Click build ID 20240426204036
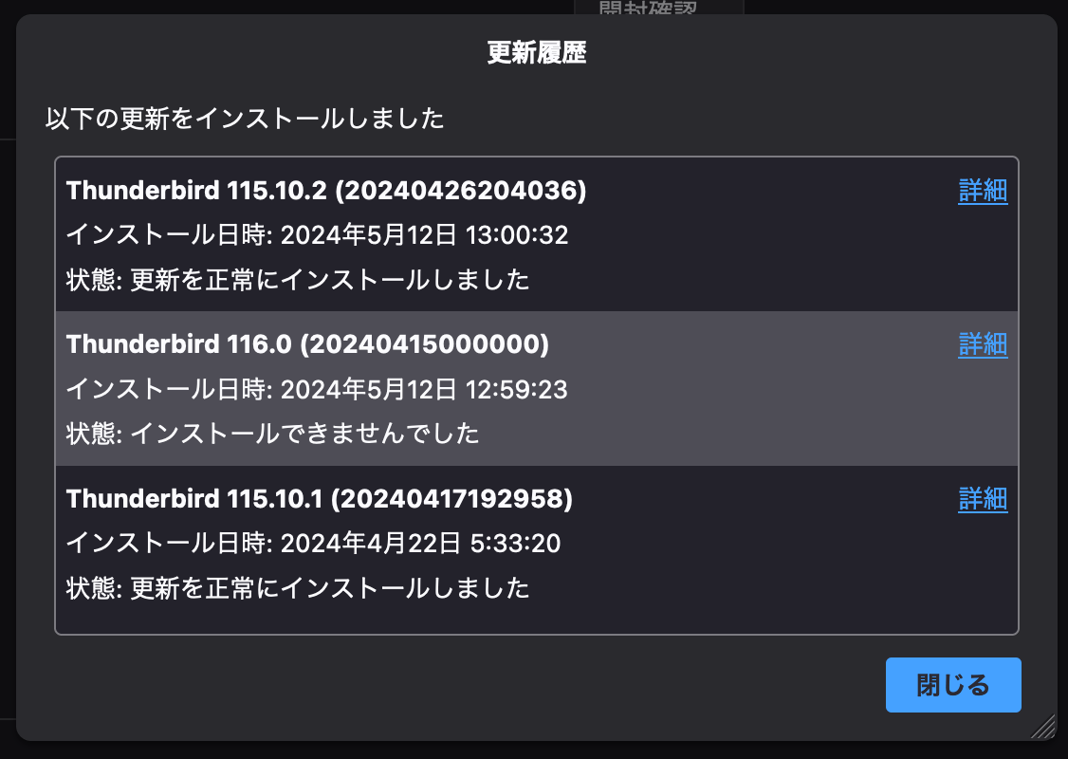1068x759 pixels. (460, 191)
